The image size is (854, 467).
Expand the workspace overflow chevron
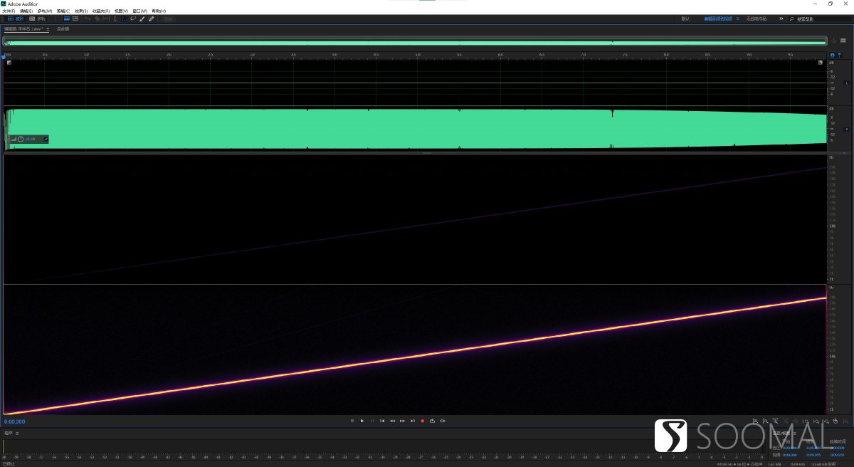pyautogui.click(x=781, y=19)
